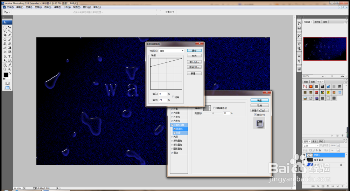Viewport: 350px width, 191px height.
Task: Switch to the 通道 (Channels) tab
Action: 314,141
